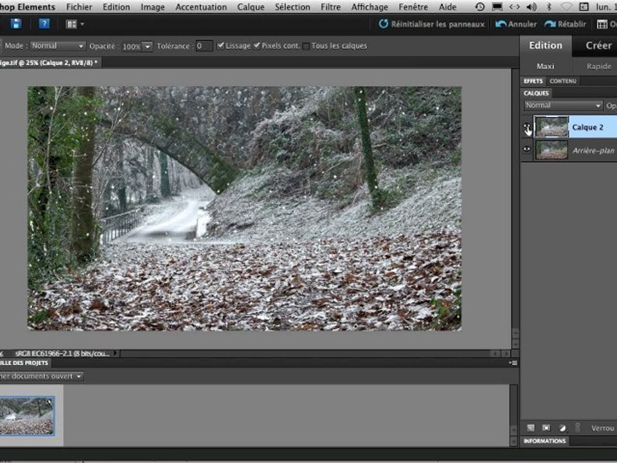Open the INFORMATIONS panel tab
The height and width of the screenshot is (463, 617).
(544, 441)
